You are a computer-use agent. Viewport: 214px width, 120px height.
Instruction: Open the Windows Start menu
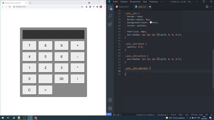(3, 118)
